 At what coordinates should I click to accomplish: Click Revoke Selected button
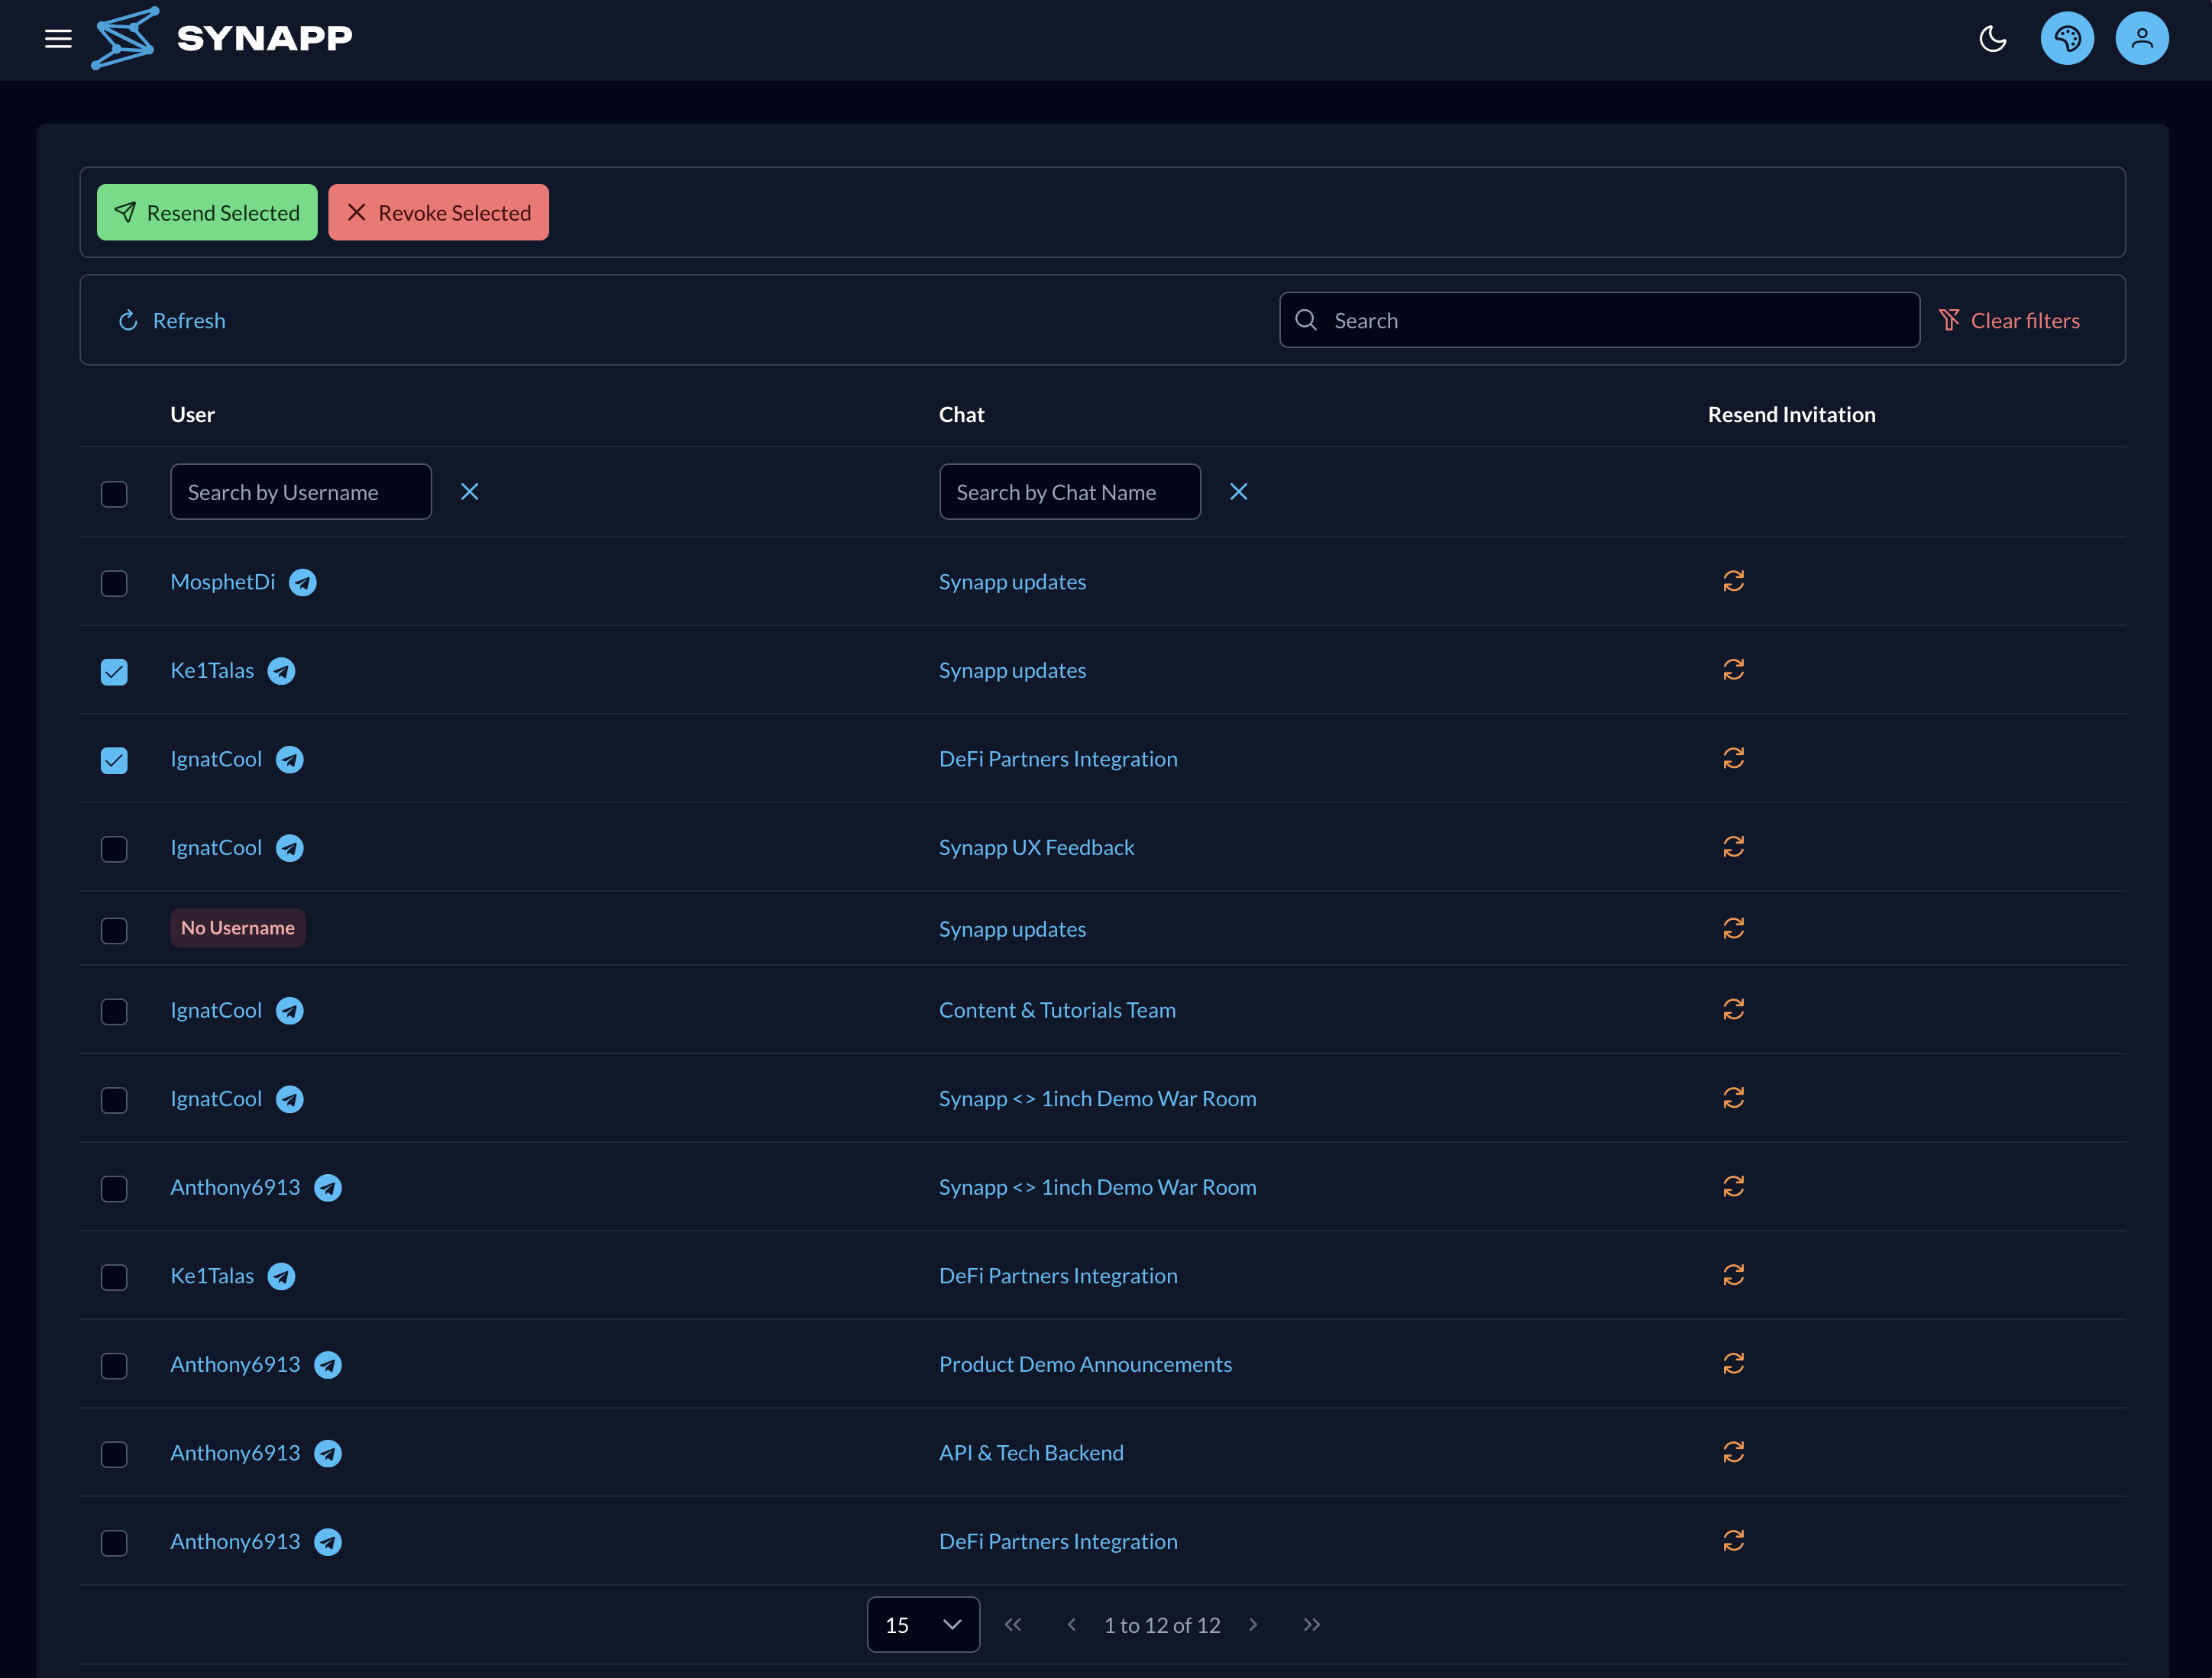tap(438, 213)
